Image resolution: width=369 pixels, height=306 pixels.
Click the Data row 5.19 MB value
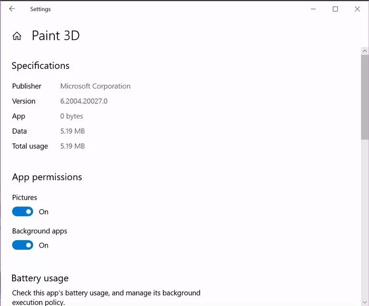tap(73, 131)
